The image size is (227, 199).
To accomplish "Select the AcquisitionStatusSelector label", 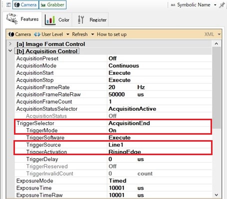I will click(x=47, y=109).
